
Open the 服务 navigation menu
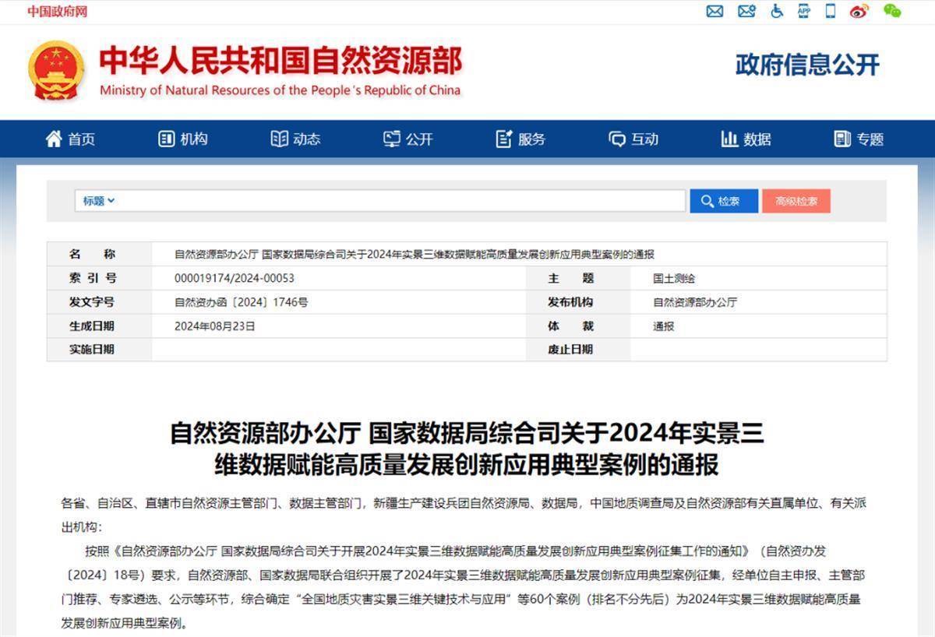click(x=520, y=139)
